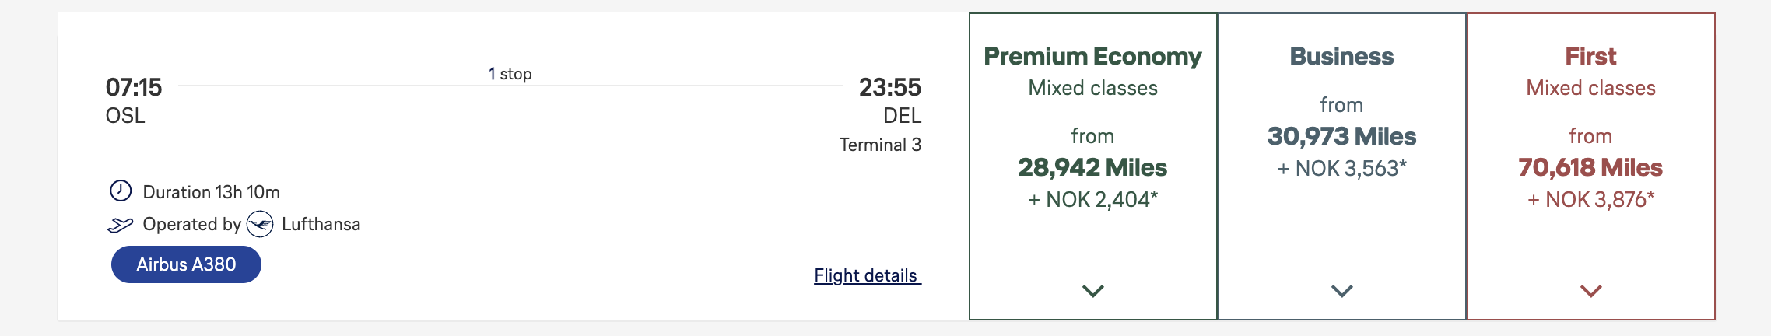The width and height of the screenshot is (1771, 336).
Task: Click the 07:15 departure time
Action: tap(134, 87)
